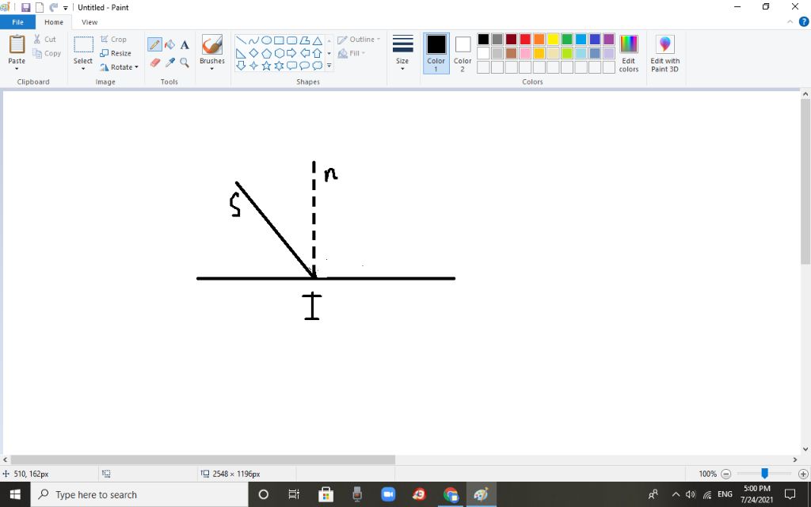Choose the Triangle shape
Image resolution: width=811 pixels, height=507 pixels.
coord(318,40)
